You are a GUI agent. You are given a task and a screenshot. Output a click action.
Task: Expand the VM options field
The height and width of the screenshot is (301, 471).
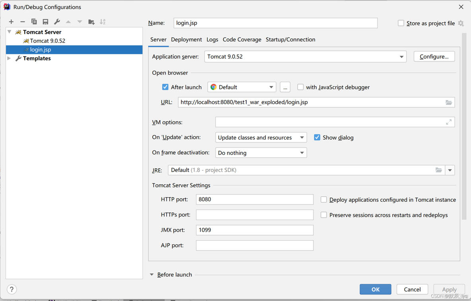point(448,122)
